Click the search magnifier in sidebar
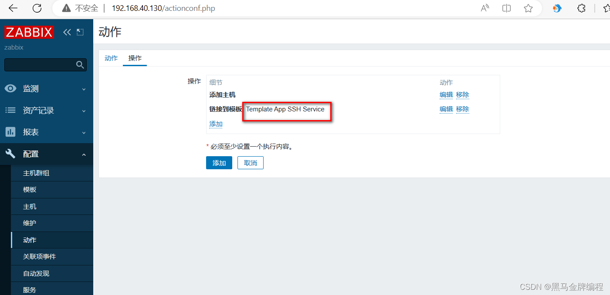Image resolution: width=610 pixels, height=295 pixels. (x=80, y=64)
